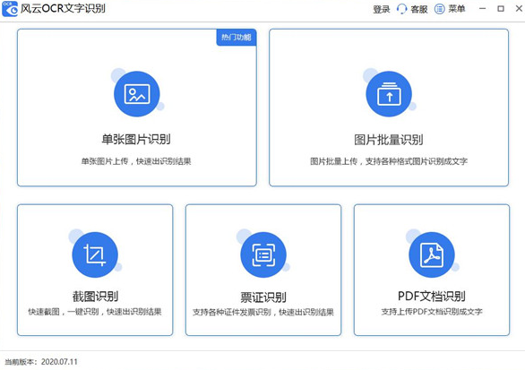Open the menu list icon

440,9
